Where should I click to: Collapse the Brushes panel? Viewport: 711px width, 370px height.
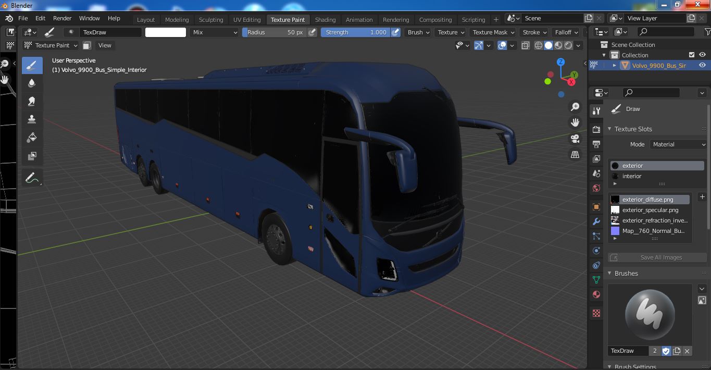[610, 273]
